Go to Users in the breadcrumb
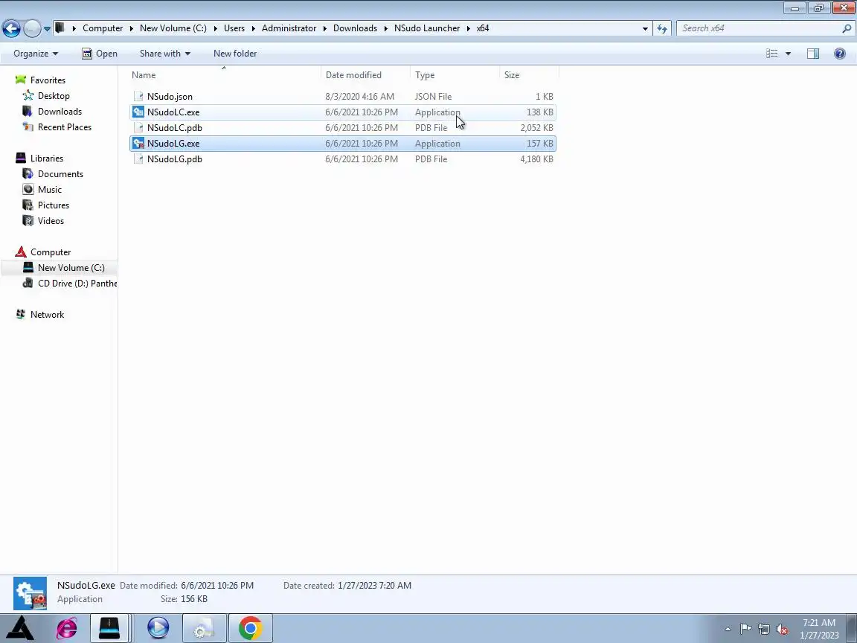Screen dimensions: 857x643 tap(234, 28)
